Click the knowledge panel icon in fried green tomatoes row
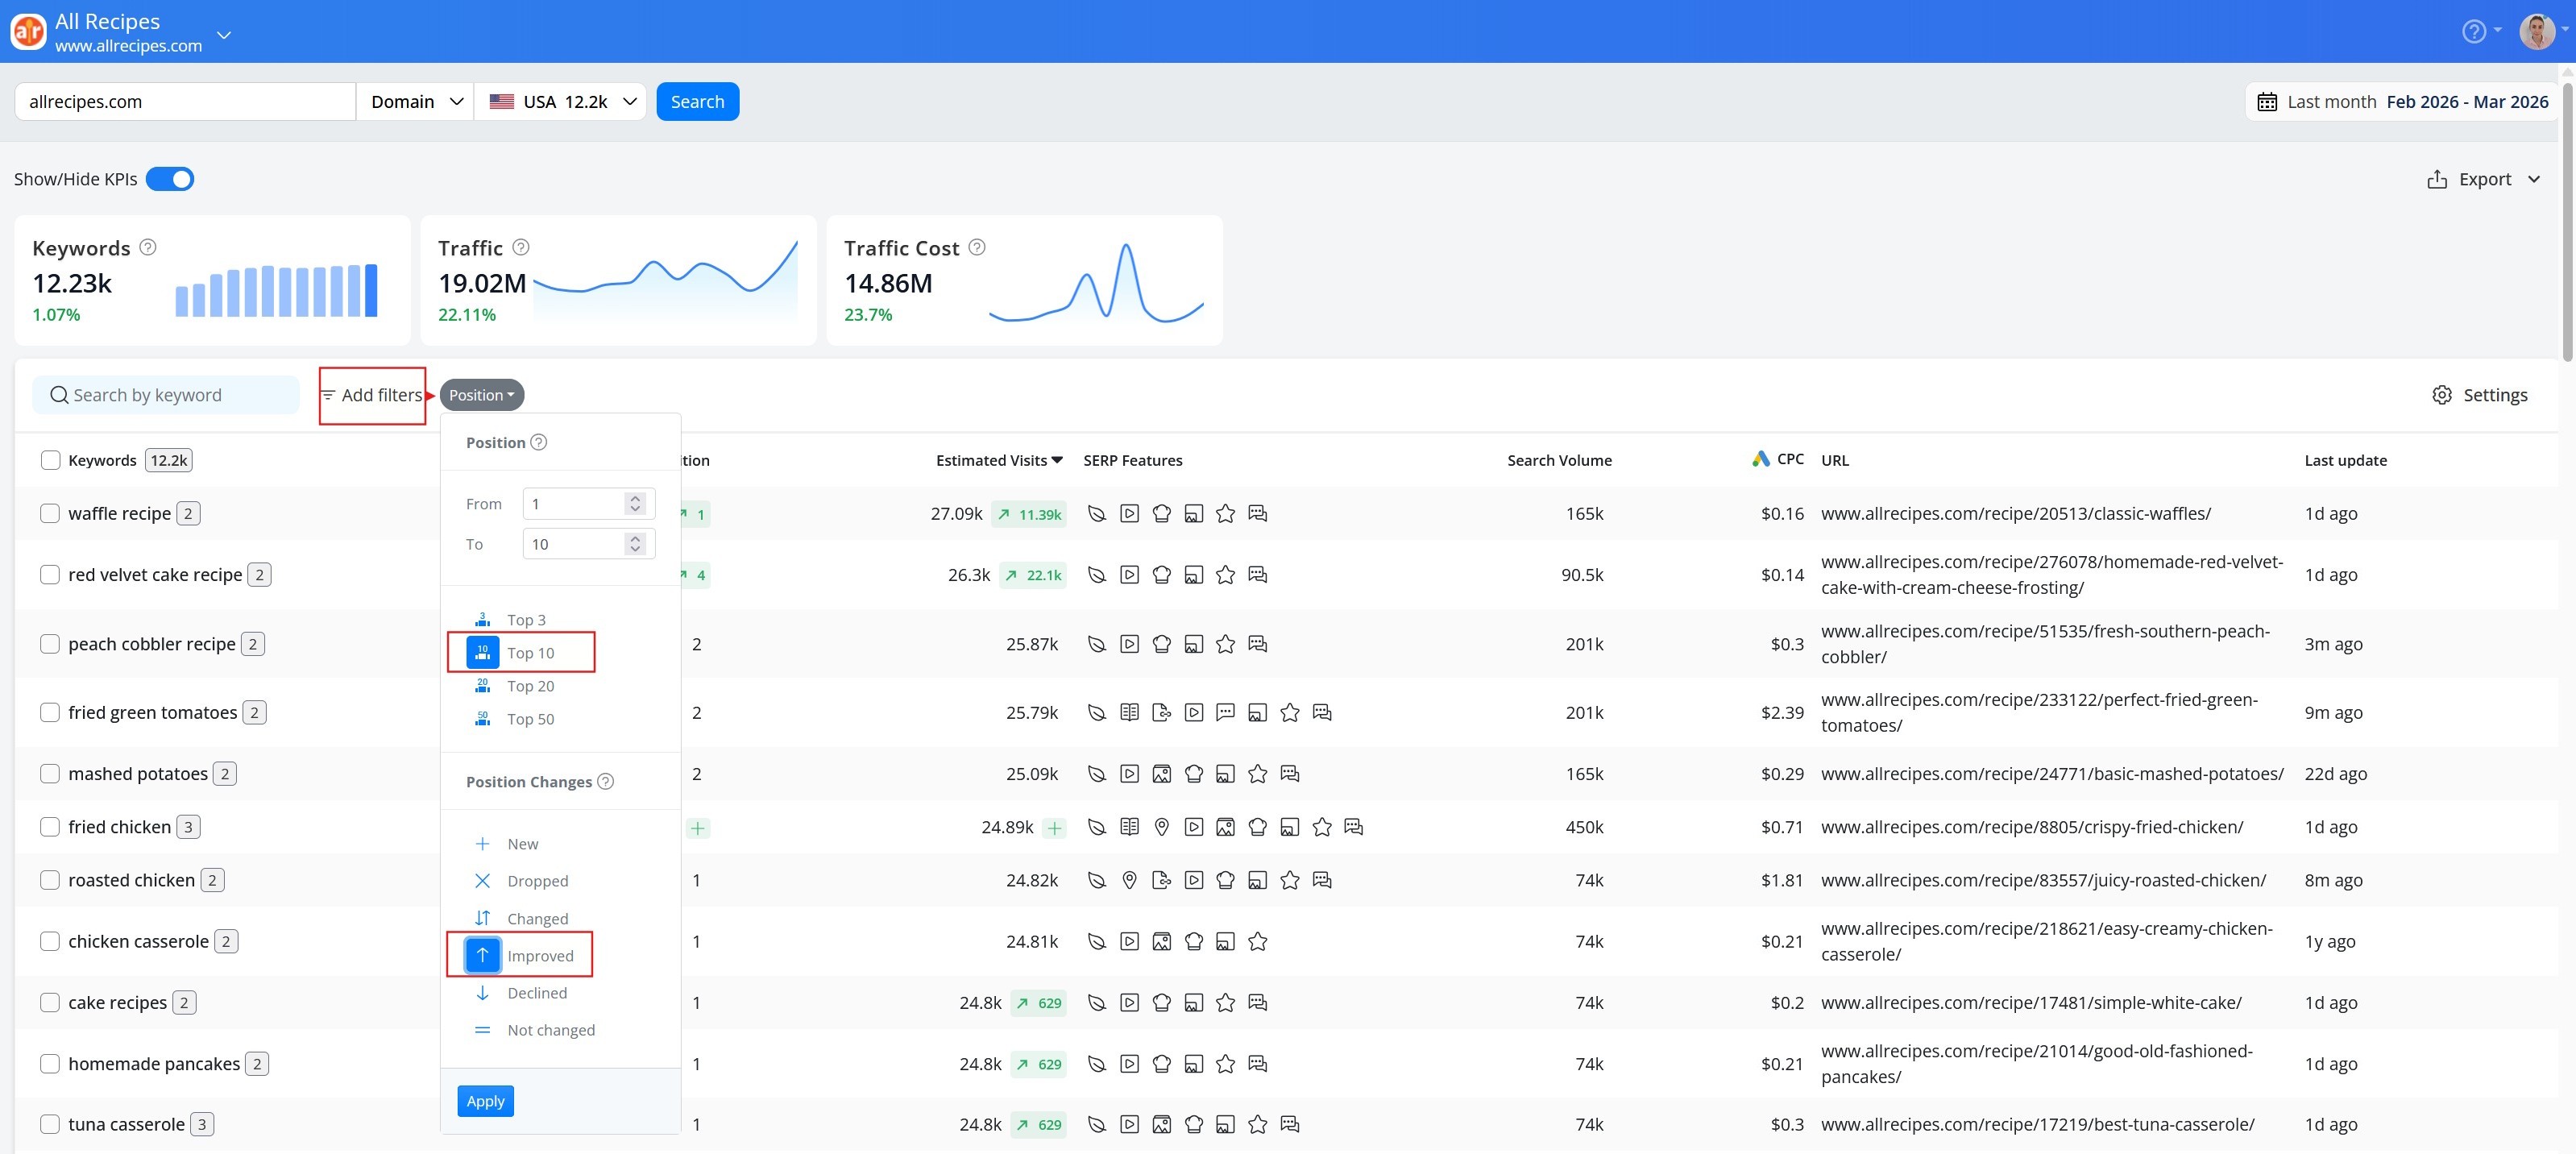This screenshot has width=2576, height=1154. pyautogui.click(x=1129, y=712)
